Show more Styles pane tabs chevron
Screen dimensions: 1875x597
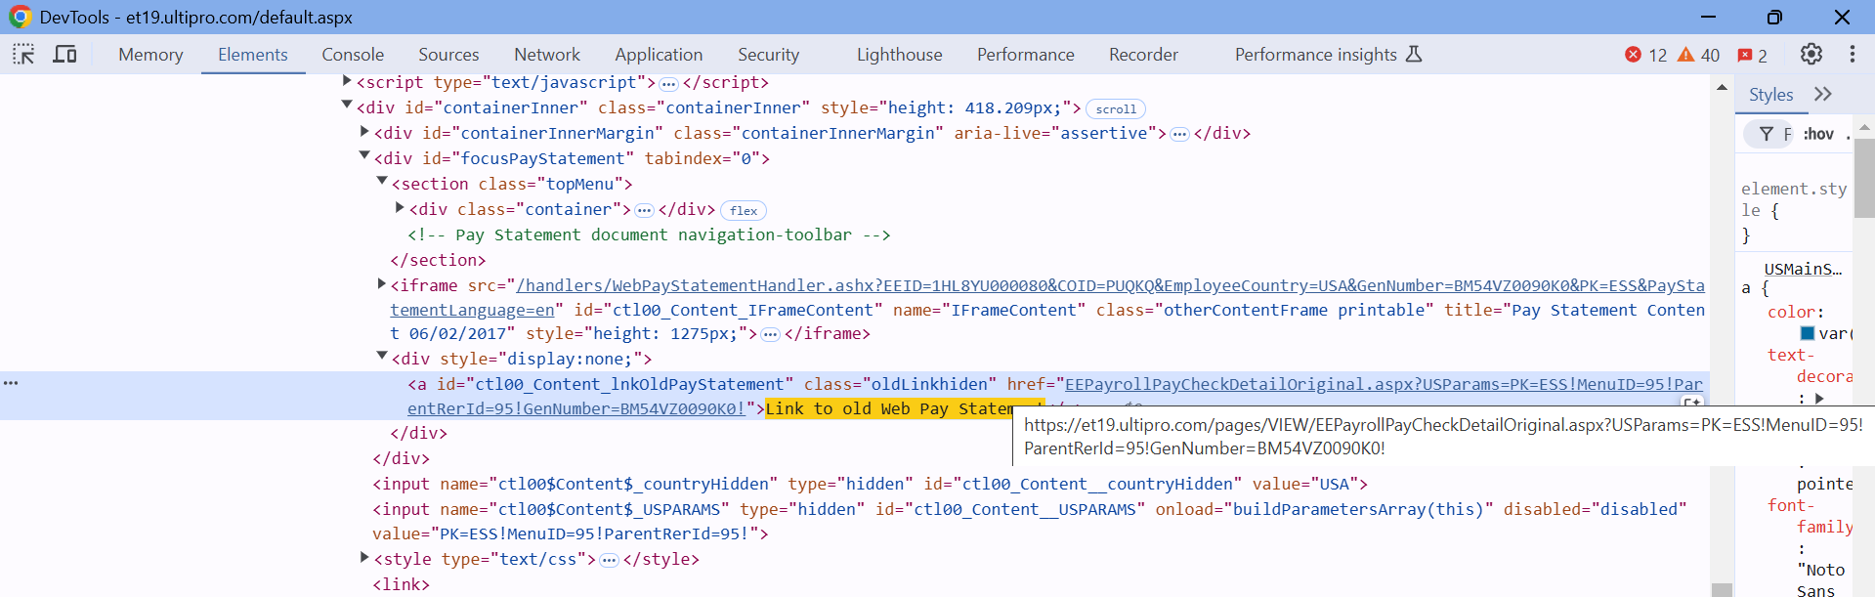click(x=1823, y=94)
